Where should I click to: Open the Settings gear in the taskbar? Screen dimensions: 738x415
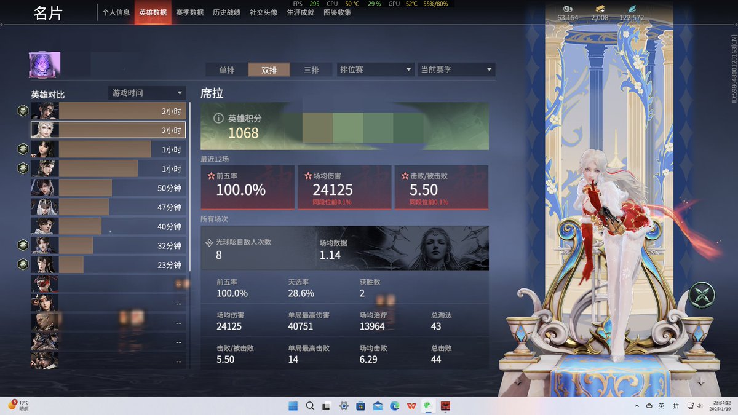tap(344, 406)
